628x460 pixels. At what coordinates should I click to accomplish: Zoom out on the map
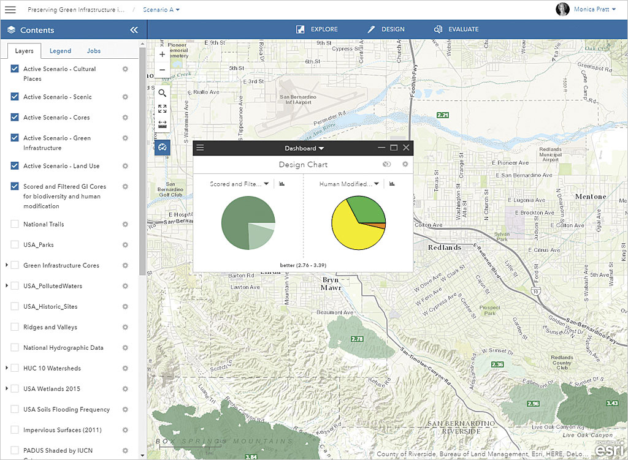tap(162, 70)
